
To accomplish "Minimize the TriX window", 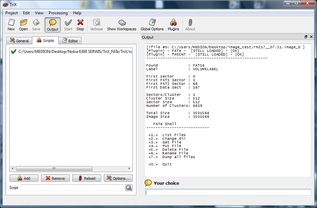I will (288, 3).
